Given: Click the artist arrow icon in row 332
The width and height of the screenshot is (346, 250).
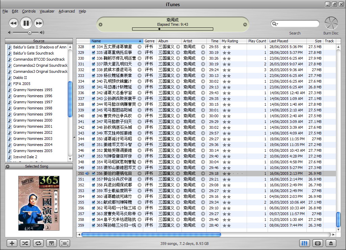Looking at the screenshot, I should 203,70.
